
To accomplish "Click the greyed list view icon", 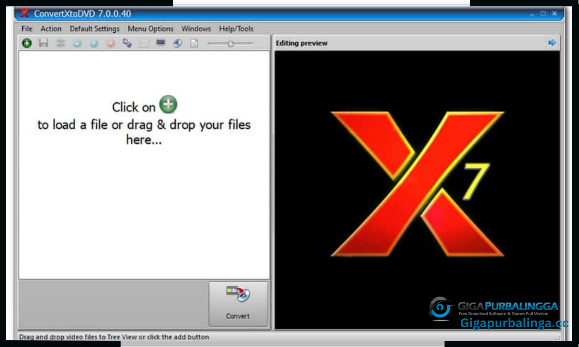I will [144, 43].
